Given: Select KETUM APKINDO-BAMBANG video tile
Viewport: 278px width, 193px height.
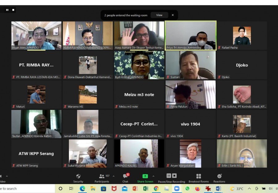Looking at the screenshot, I should tap(88, 36).
